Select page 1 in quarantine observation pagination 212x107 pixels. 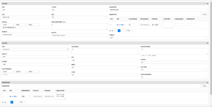(12, 102)
